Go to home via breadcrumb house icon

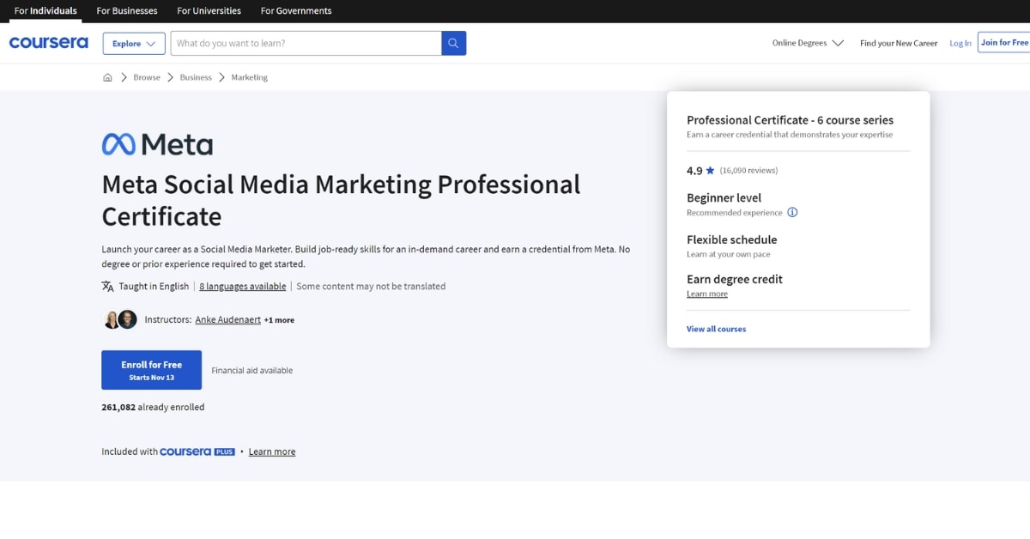(107, 77)
